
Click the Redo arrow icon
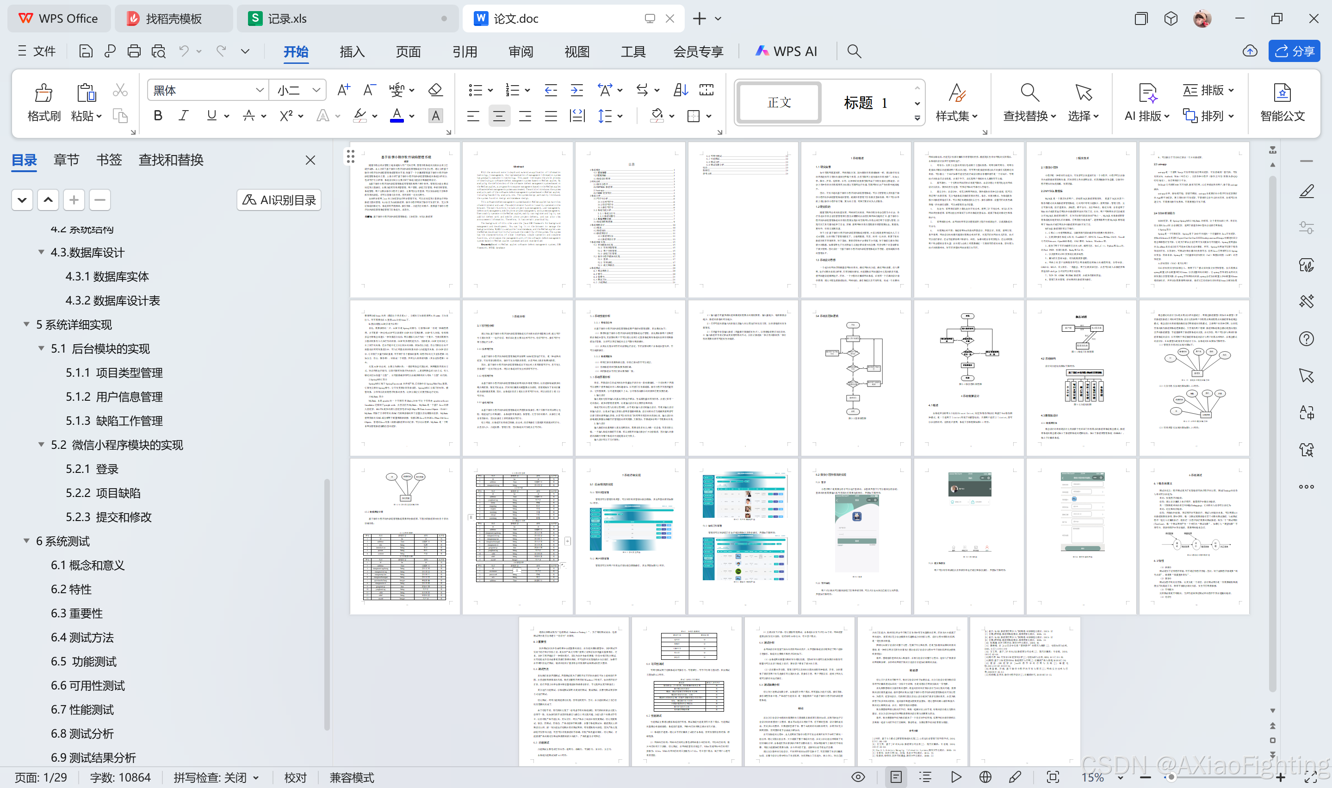221,51
